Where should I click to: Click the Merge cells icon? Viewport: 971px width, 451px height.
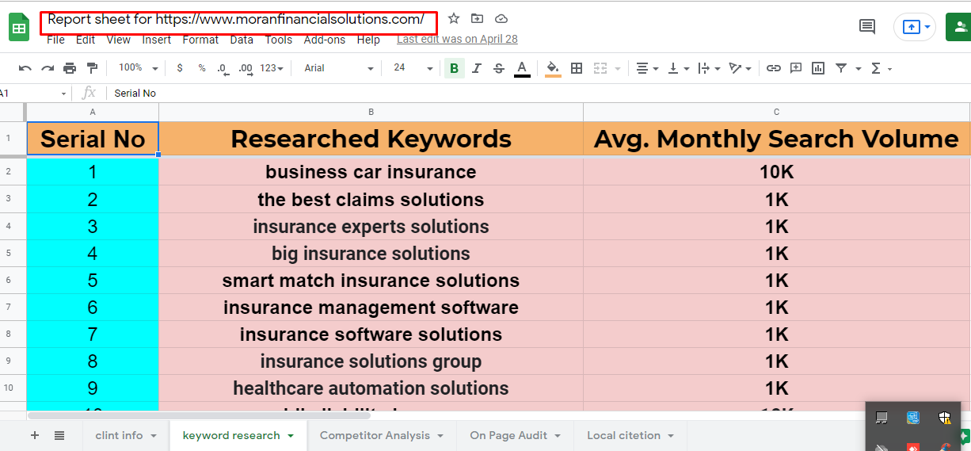point(600,68)
